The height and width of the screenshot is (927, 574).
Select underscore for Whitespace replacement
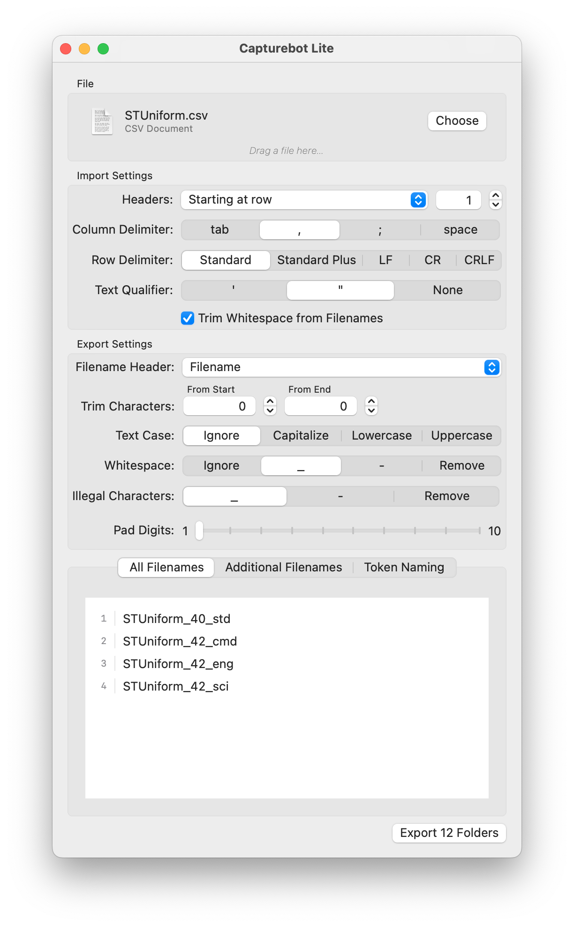[301, 466]
